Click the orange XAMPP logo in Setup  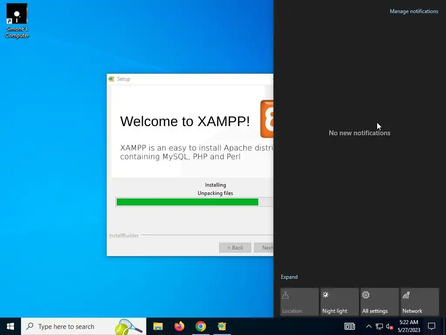(x=267, y=119)
